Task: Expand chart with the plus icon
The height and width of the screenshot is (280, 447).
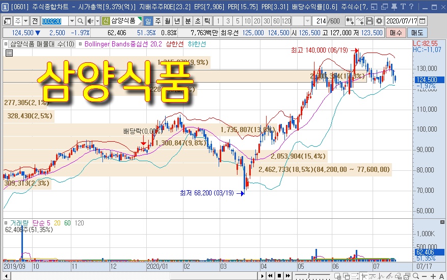Action: (433, 276)
